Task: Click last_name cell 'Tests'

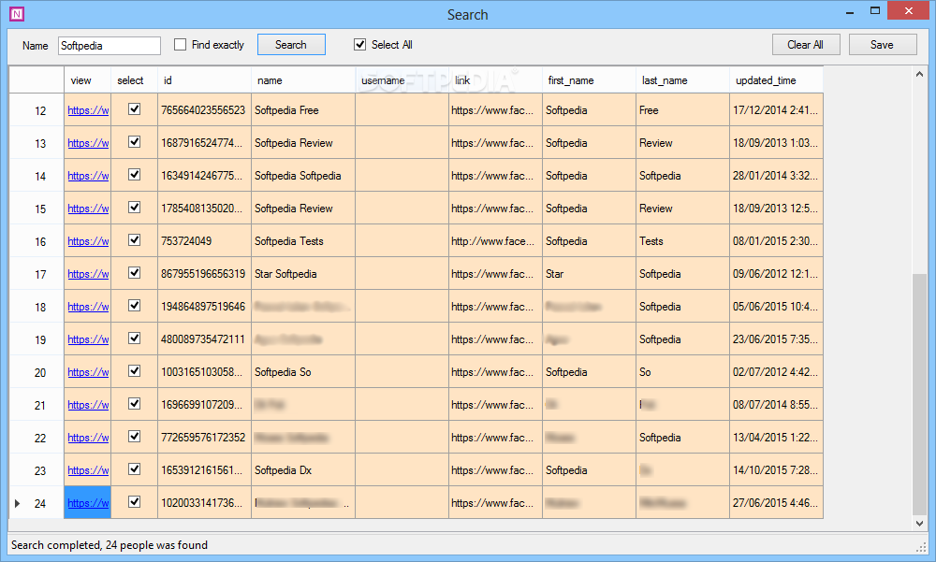Action: pyautogui.click(x=682, y=241)
